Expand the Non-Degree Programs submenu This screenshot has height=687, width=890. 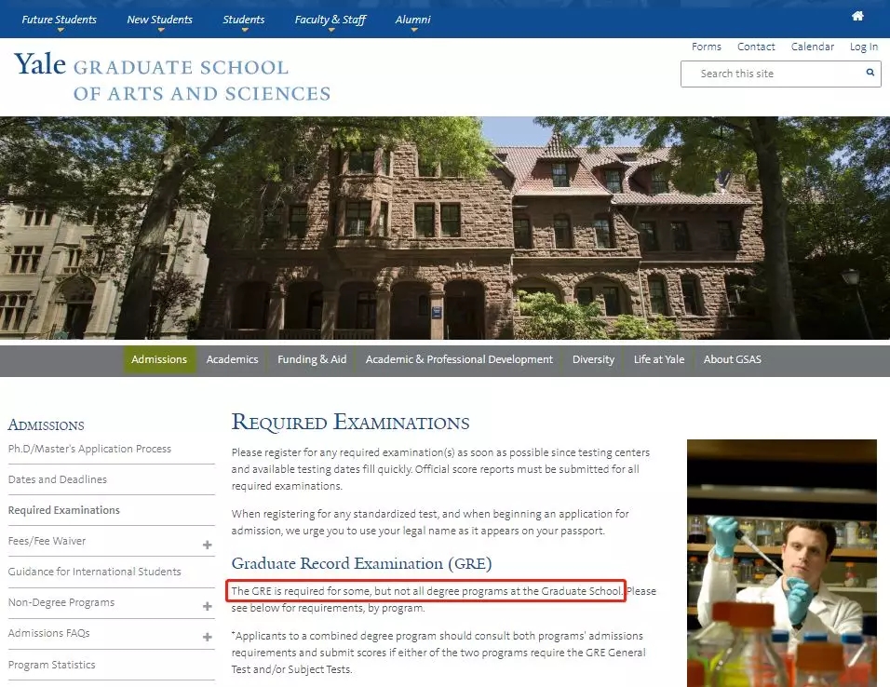pos(207,606)
